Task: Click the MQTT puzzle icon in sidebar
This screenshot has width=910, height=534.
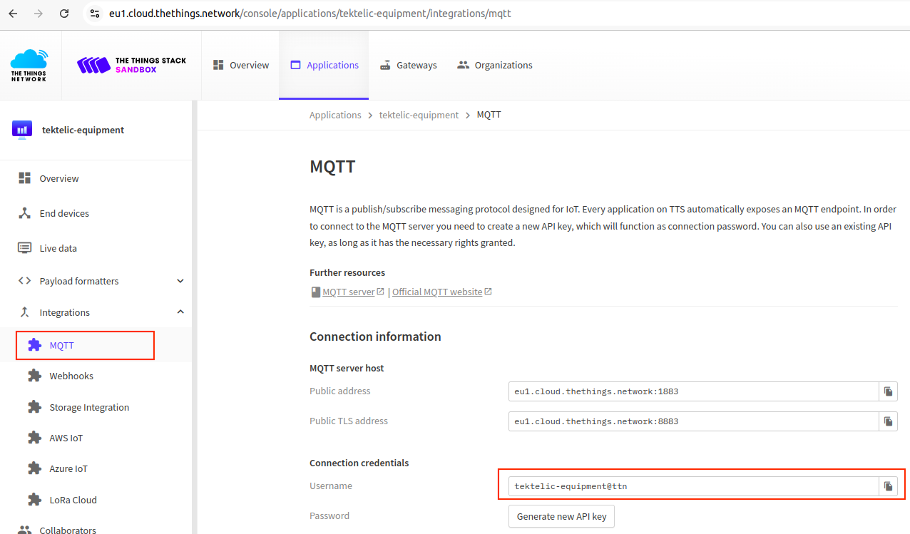Action: (x=34, y=345)
